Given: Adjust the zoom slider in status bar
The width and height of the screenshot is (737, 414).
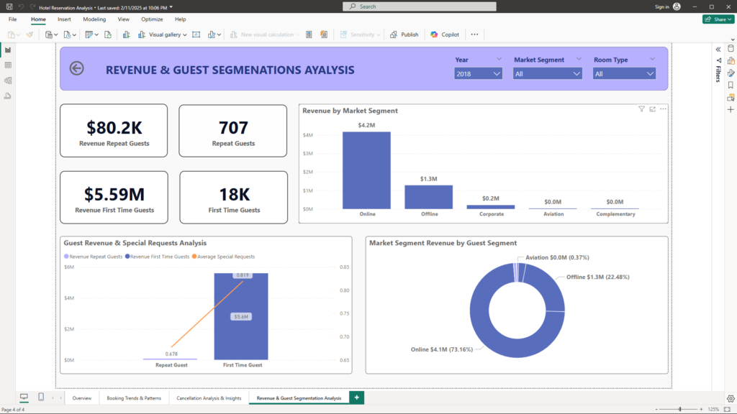Looking at the screenshot, I should point(680,409).
